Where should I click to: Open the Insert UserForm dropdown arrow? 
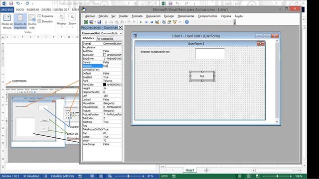coord(95,22)
